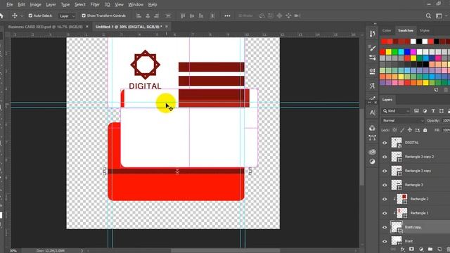Switch to Business CARD RED.psd document tab
This screenshot has height=253, width=450.
(45, 27)
